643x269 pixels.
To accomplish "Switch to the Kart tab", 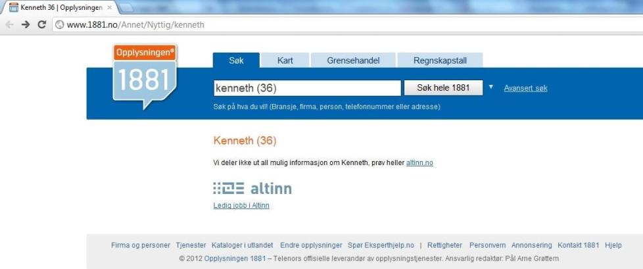I will [285, 61].
